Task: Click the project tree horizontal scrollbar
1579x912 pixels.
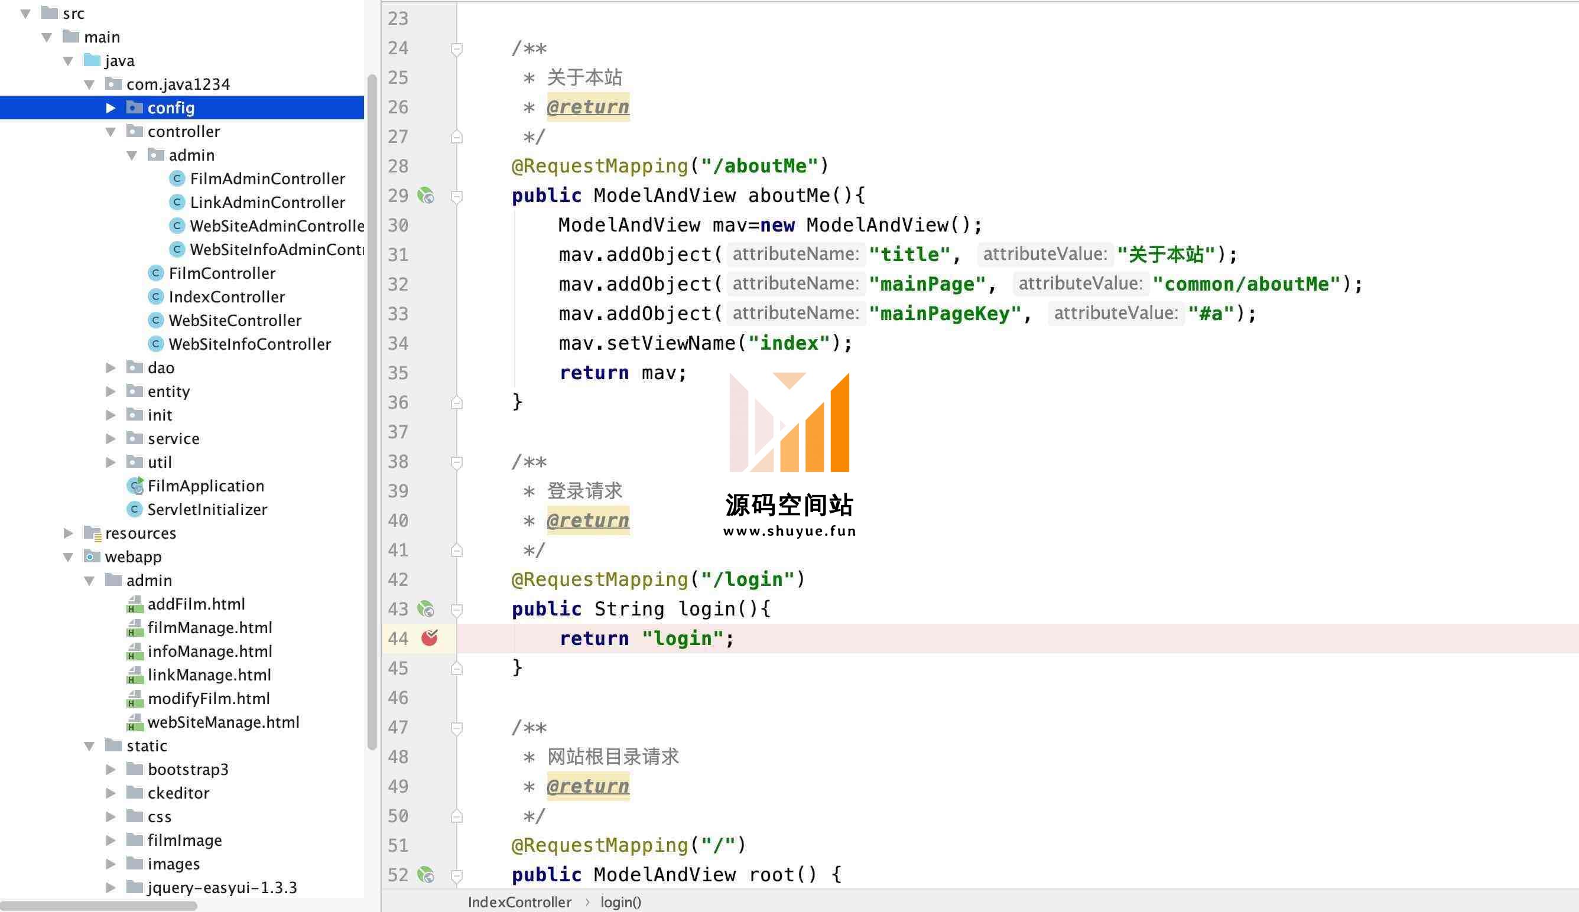Action: tap(98, 906)
